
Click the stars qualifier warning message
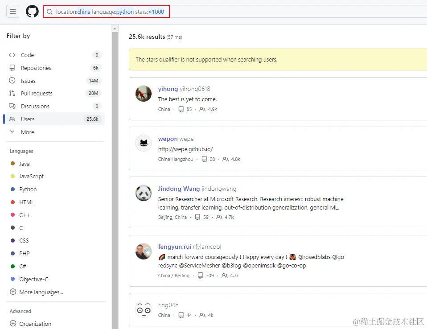pos(206,59)
